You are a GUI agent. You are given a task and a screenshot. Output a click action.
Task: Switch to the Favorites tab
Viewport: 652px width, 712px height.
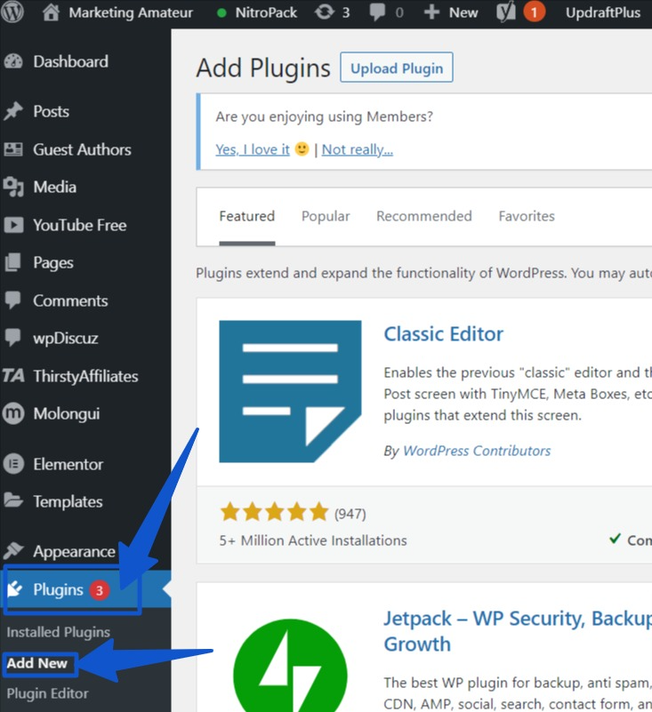tap(527, 216)
